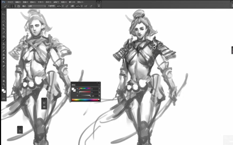Open the 窗口(W) menu
Viewport: 233px width, 145px height.
72,2
